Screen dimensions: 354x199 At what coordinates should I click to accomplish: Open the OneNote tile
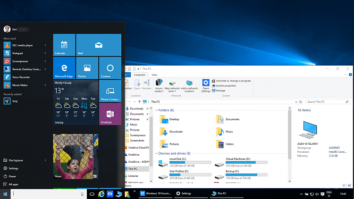(x=110, y=114)
